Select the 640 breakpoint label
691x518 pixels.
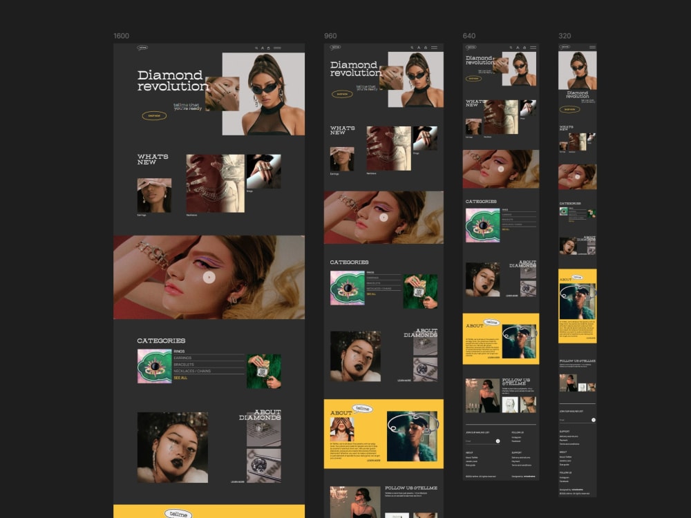coord(469,36)
